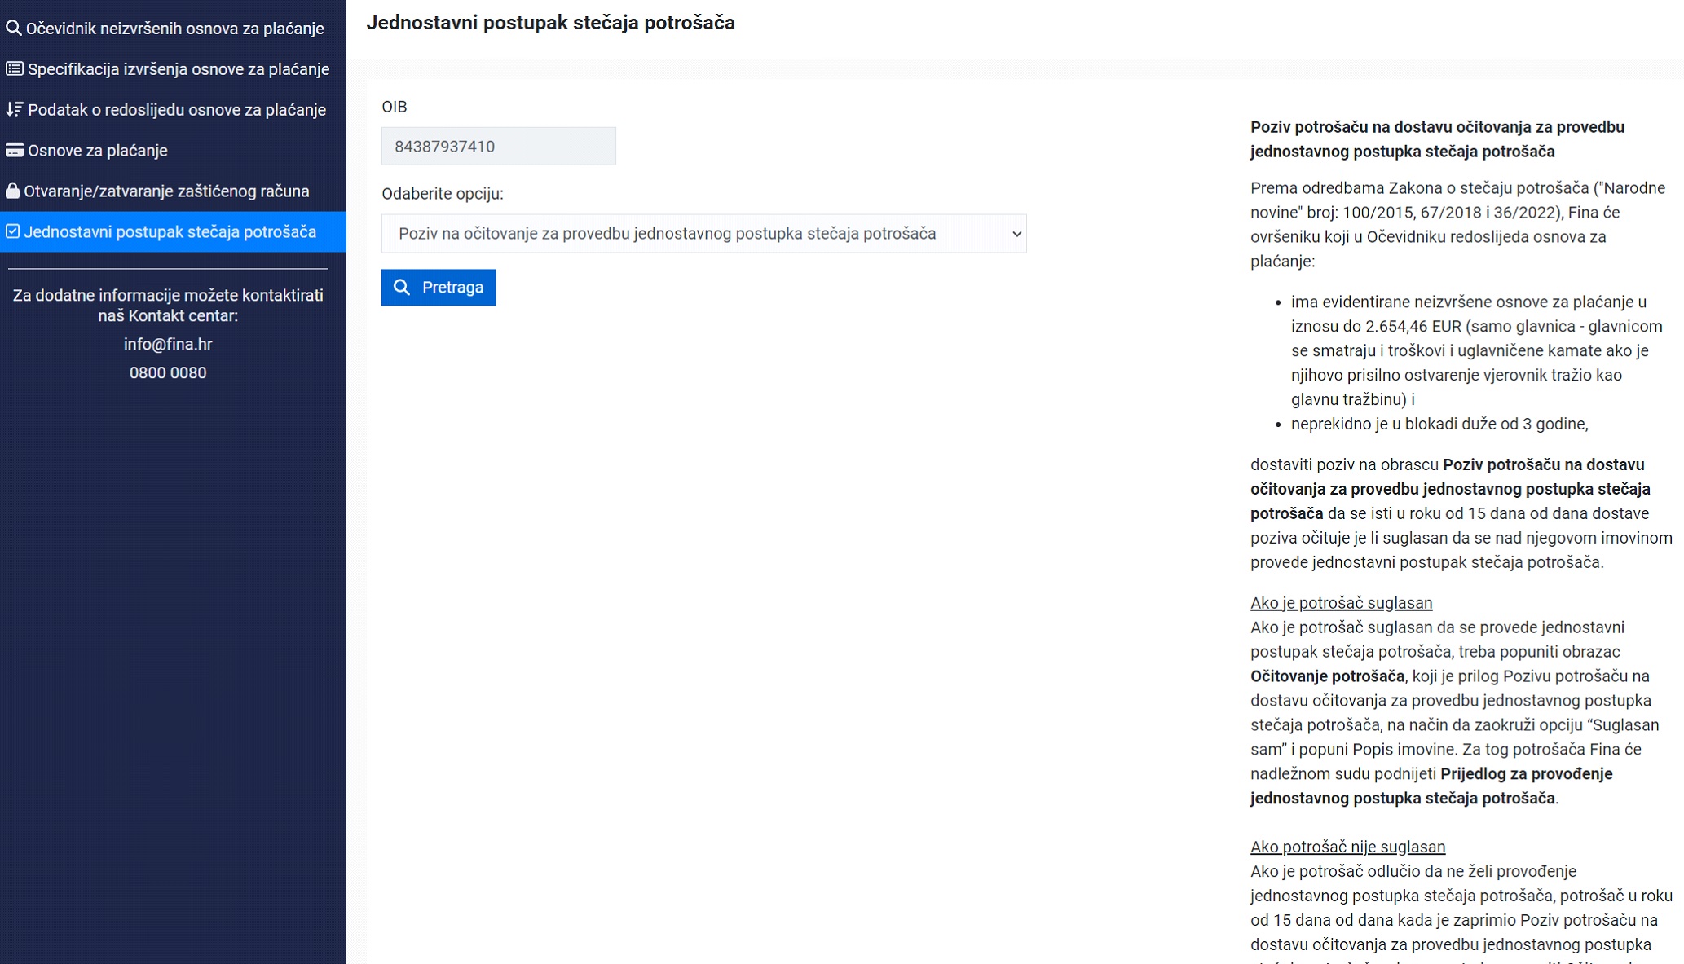This screenshot has height=964, width=1684.
Task: Open the Odaberite opciju dropdown
Action: (x=703, y=234)
